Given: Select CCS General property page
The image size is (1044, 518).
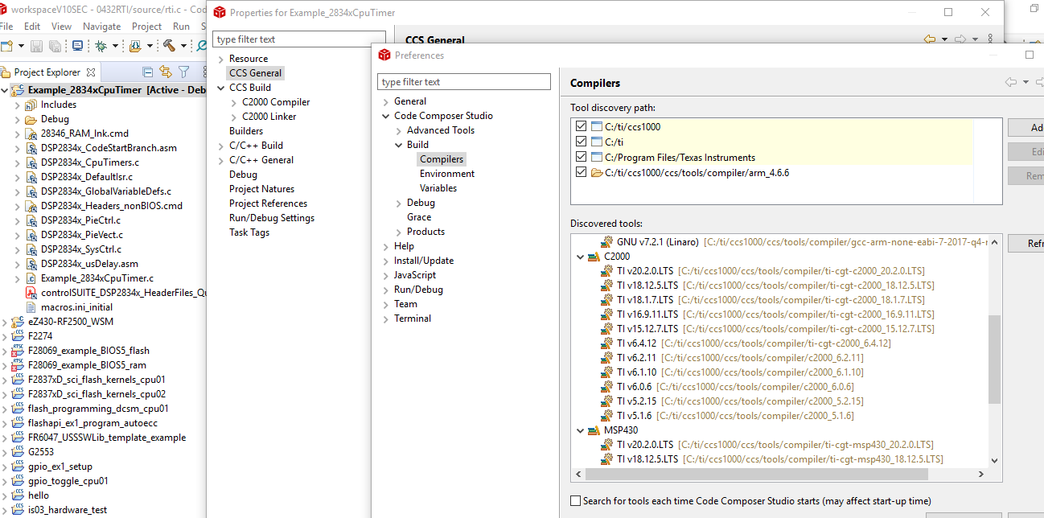Looking at the screenshot, I should tap(256, 73).
